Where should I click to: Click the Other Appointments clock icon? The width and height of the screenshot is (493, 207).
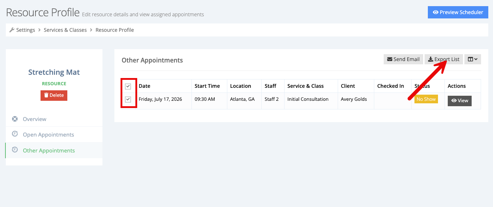pyautogui.click(x=15, y=150)
